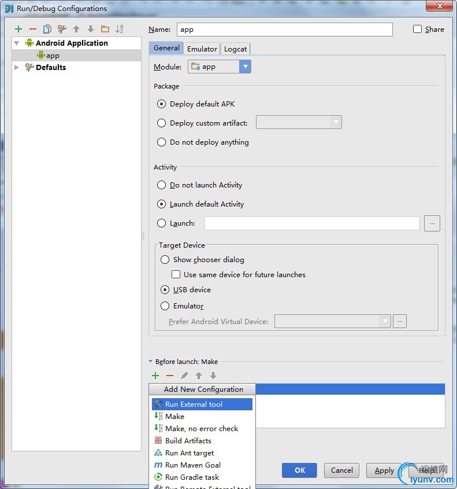Enable Use same device for future launches

coord(176,274)
